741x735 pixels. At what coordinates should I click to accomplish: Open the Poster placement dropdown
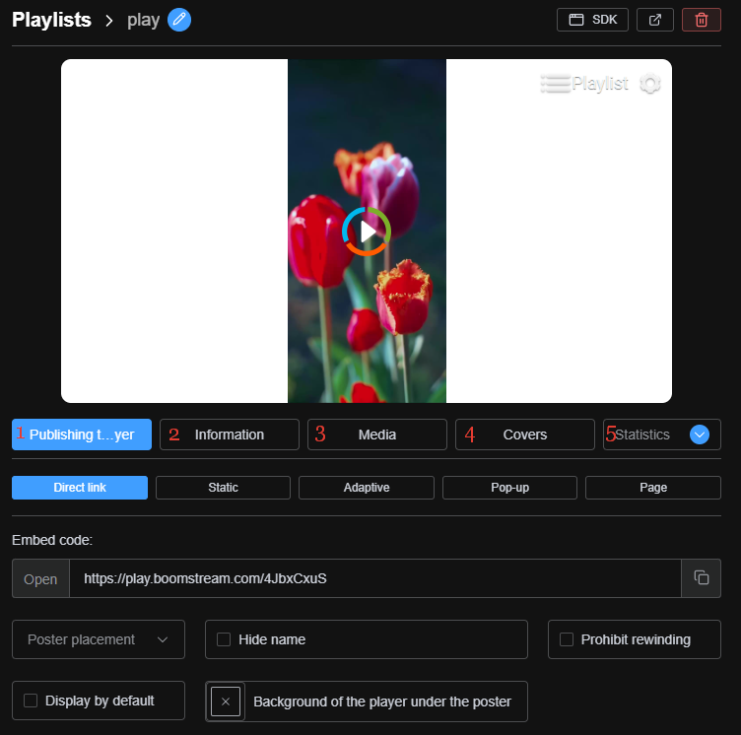pyautogui.click(x=99, y=639)
